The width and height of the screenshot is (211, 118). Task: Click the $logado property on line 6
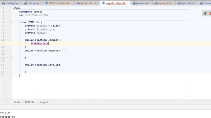pos(42,26)
